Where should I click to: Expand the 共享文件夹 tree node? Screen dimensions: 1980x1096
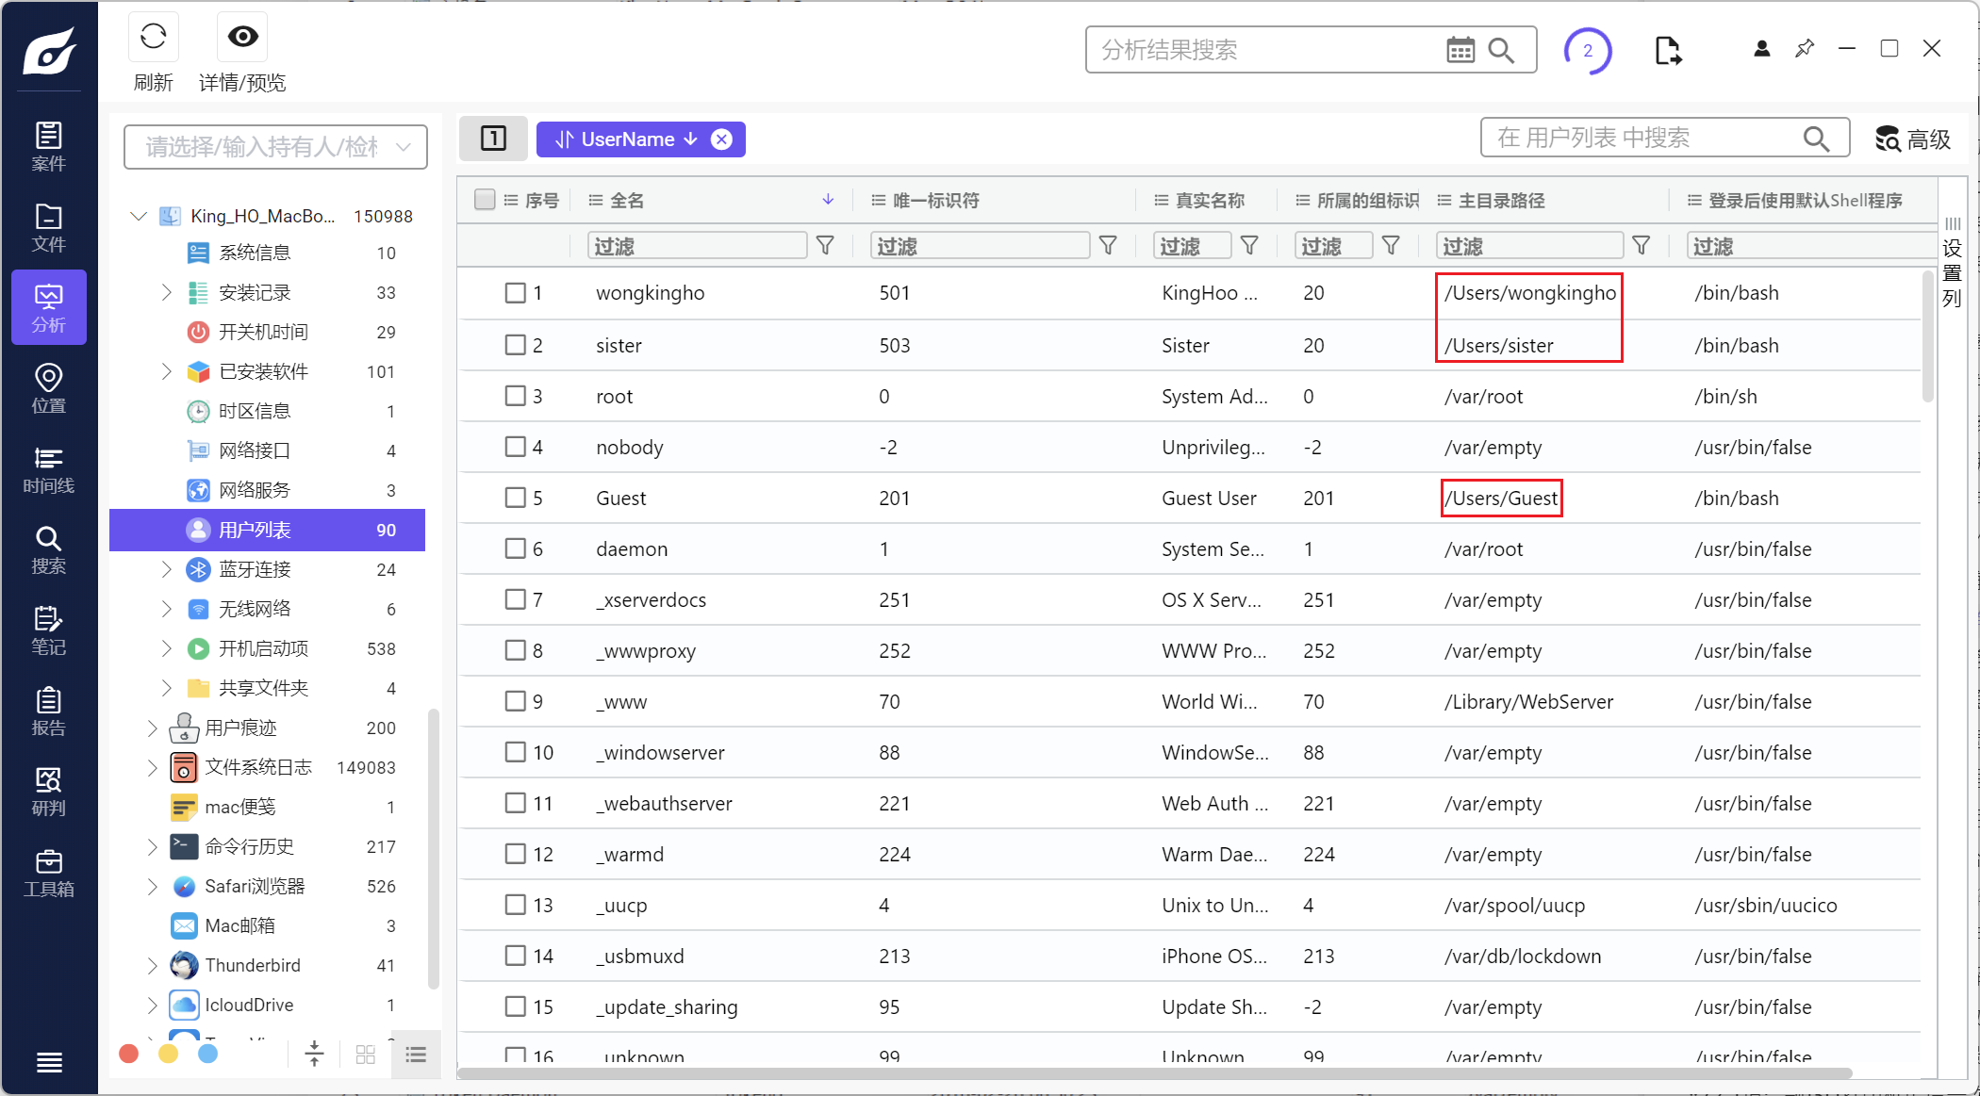pos(166,688)
